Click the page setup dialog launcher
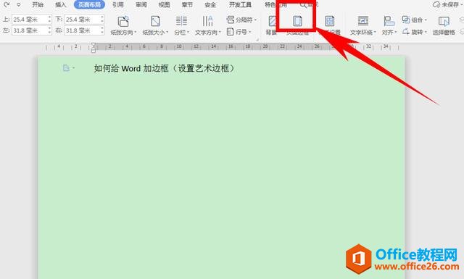This screenshot has width=464, height=279. click(x=257, y=39)
